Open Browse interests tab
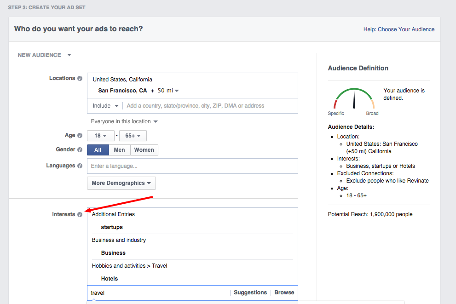The image size is (456, 304). [284, 293]
